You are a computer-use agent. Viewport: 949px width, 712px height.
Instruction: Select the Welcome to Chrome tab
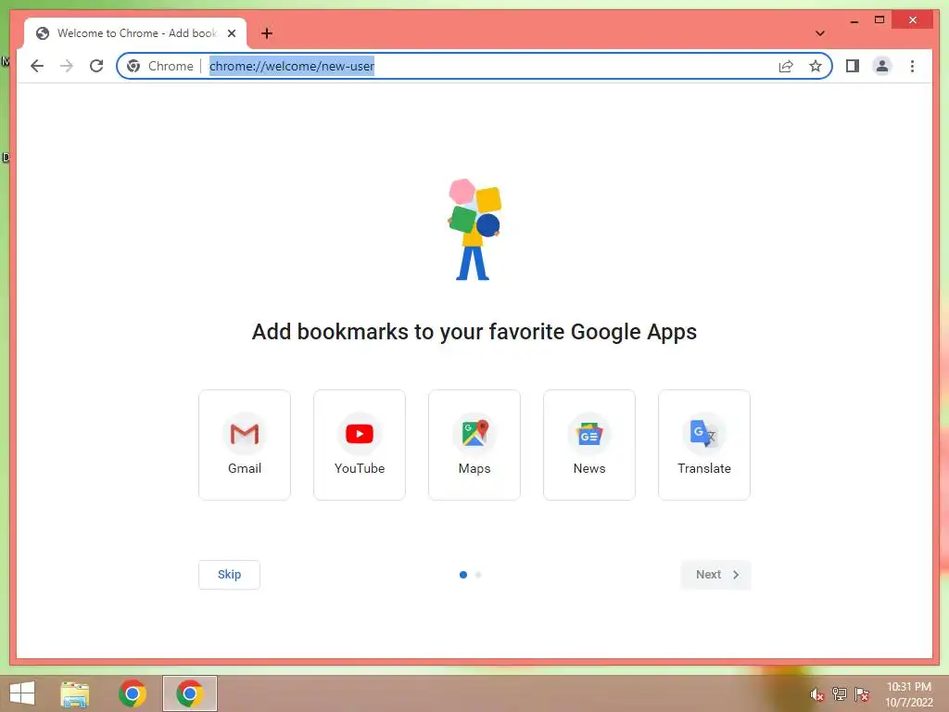[x=135, y=33]
